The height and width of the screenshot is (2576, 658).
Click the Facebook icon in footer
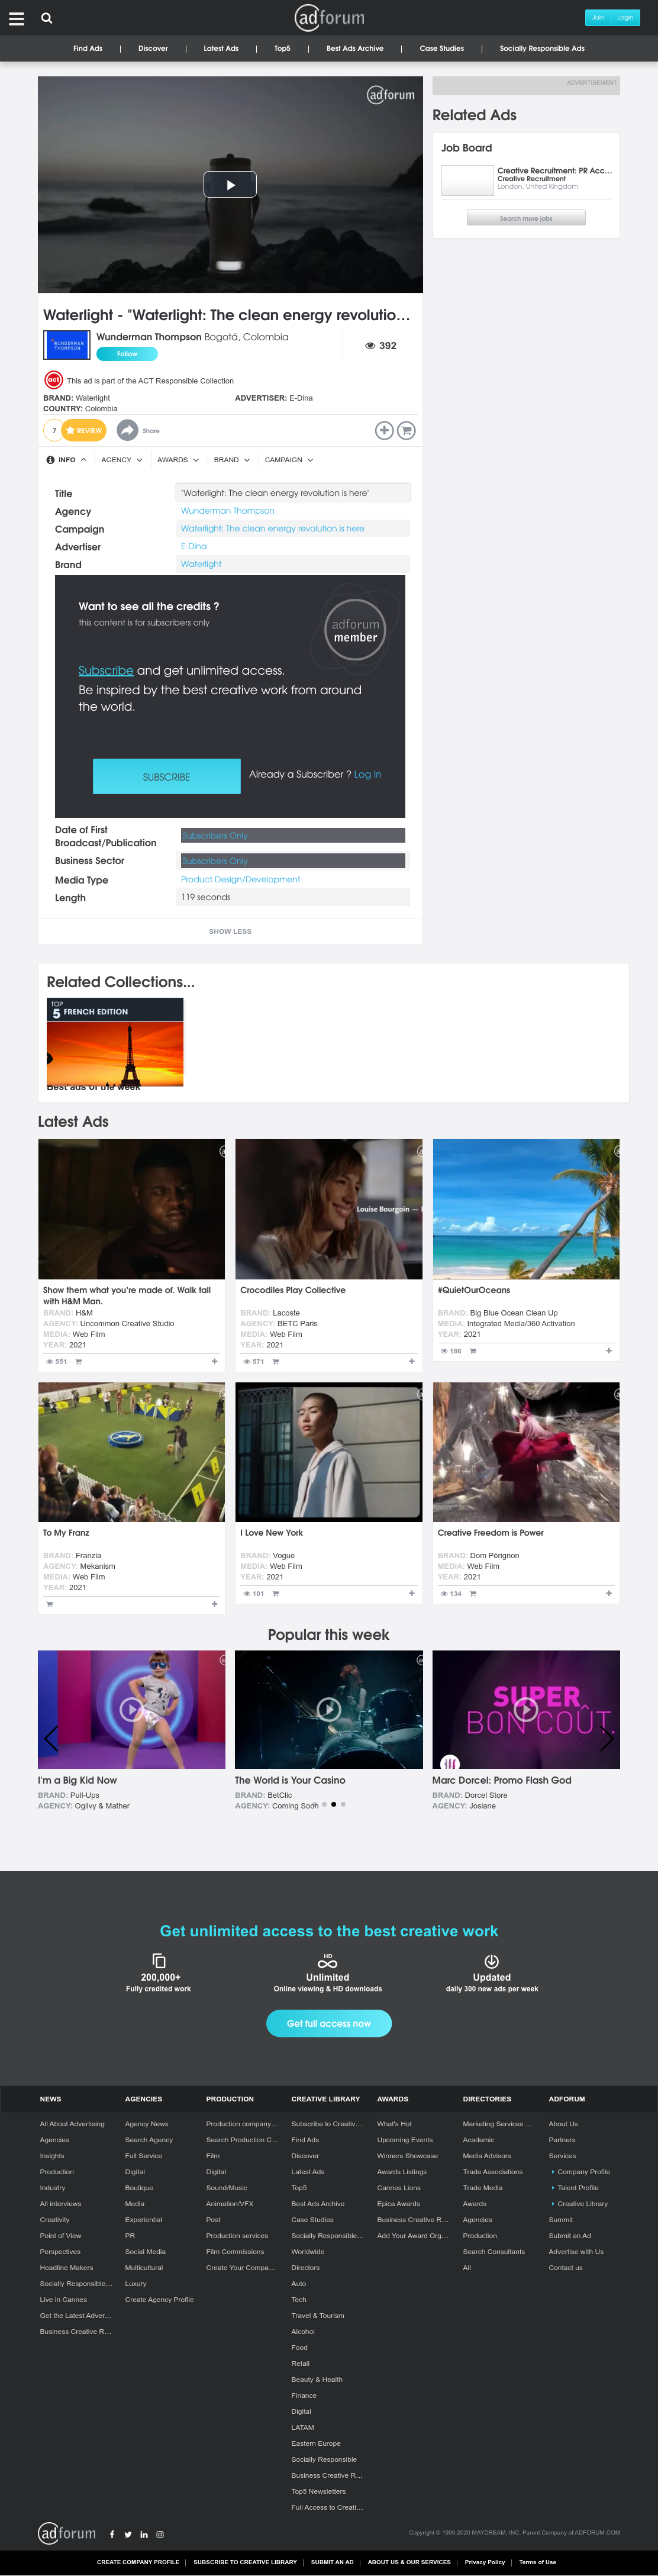112,2535
